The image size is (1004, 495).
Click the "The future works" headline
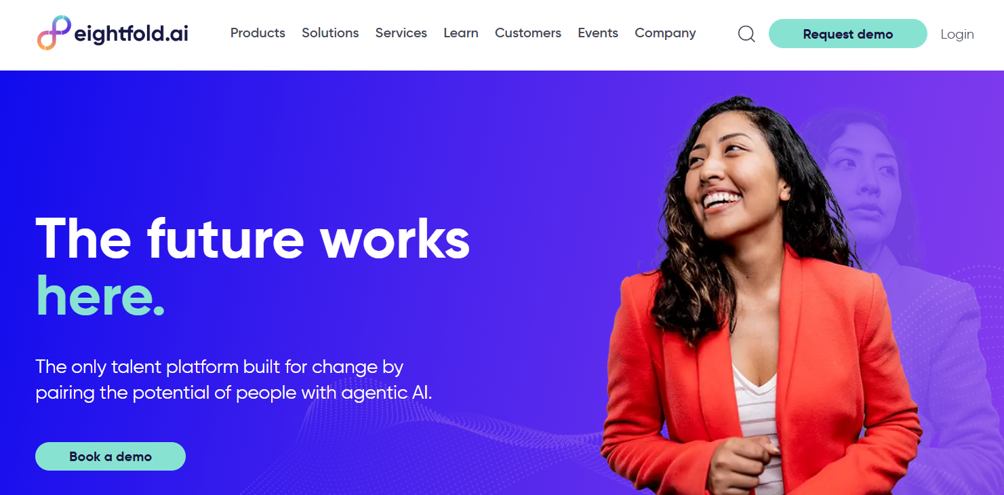[253, 238]
